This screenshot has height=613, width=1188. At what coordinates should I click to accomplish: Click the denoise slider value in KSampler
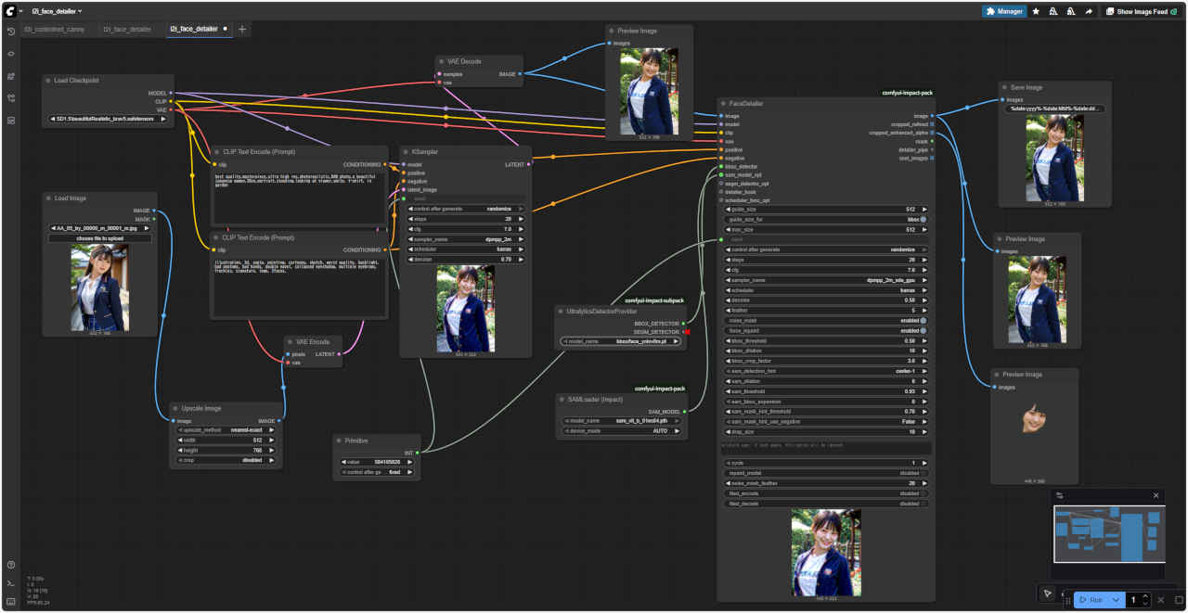point(467,260)
